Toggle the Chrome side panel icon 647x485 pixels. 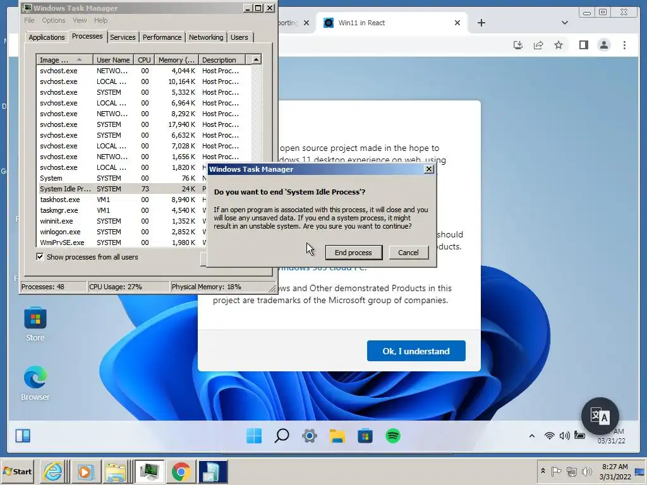(583, 45)
